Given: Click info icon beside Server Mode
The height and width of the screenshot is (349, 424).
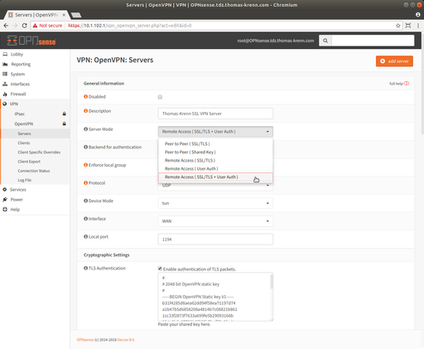Looking at the screenshot, I should (85, 129).
